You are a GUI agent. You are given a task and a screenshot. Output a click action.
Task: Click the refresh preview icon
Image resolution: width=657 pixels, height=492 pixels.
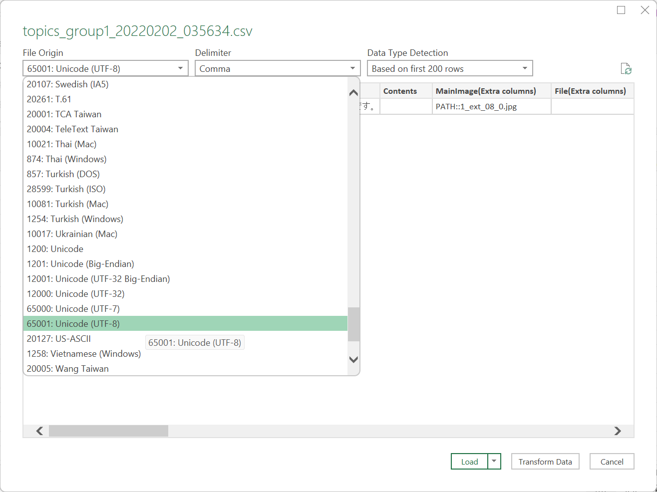627,68
